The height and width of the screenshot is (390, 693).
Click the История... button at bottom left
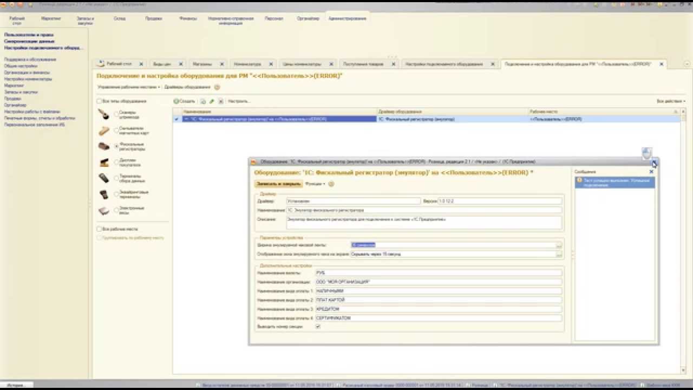[17, 385]
